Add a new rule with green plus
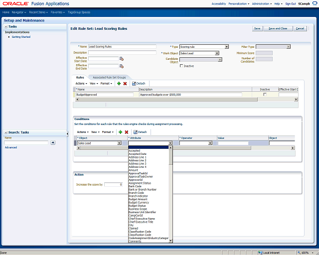This screenshot has width=319, height=255. point(119,83)
